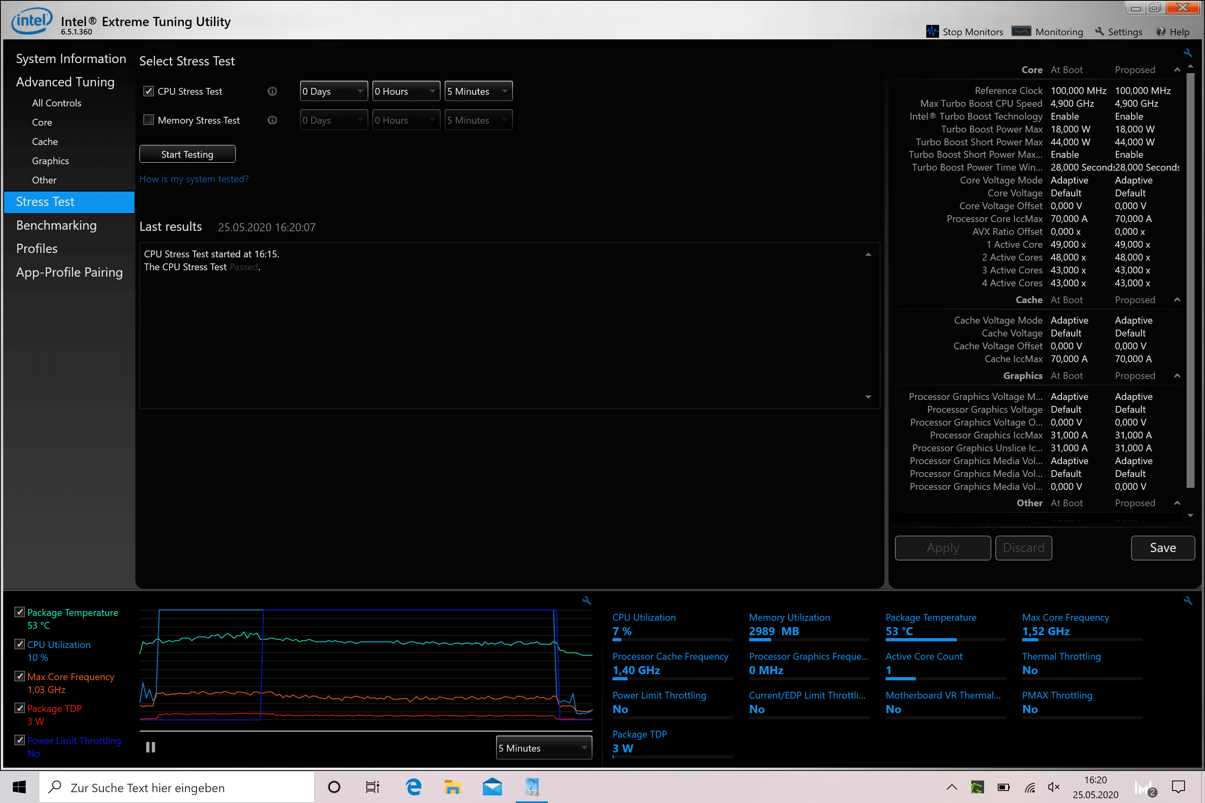Show Memory Stress Test info icon
This screenshot has width=1205, height=803.
(272, 120)
